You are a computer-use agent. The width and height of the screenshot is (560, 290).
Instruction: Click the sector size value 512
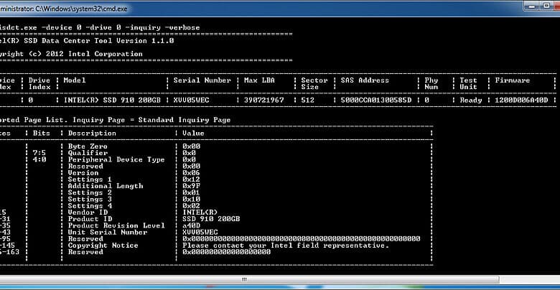(x=307, y=100)
